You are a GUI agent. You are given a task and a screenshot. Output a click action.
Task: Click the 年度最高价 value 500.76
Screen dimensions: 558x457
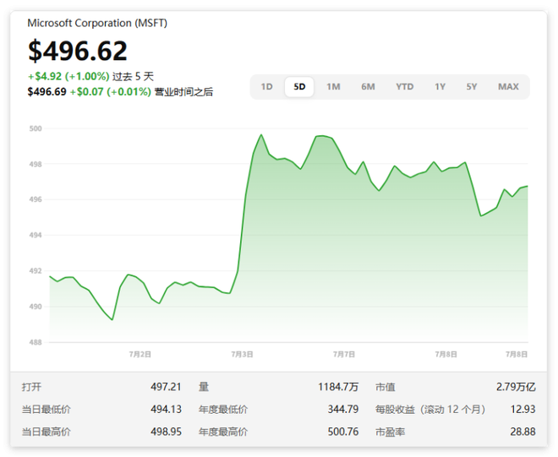coord(342,432)
